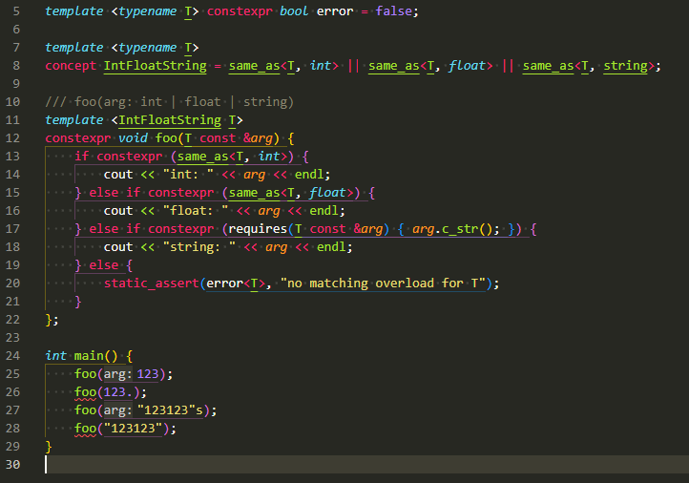Click the false literal on line 5
The height and width of the screenshot is (483, 689).
394,10
